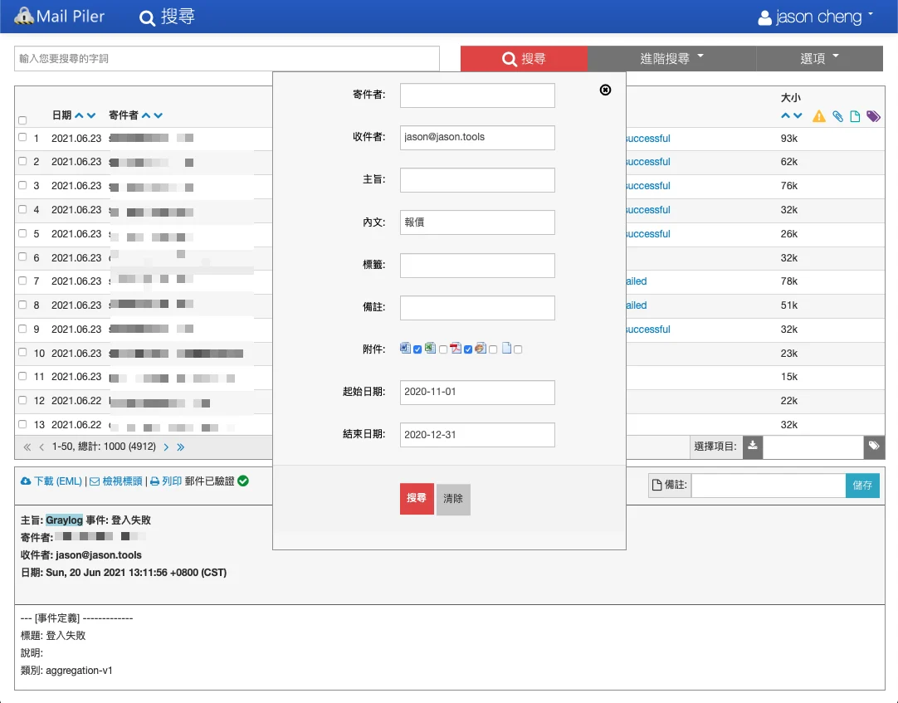Click the red 搜尋 button beside the search box
The height and width of the screenshot is (703, 898).
pyautogui.click(x=524, y=58)
